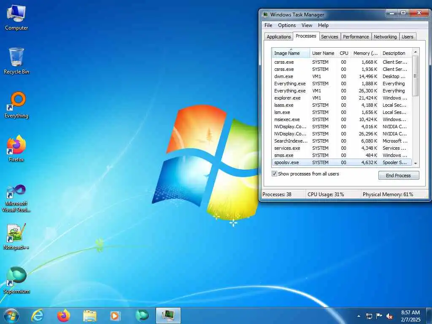432x324 pixels.
Task: Launch Internet Explorer from the taskbar
Action: coord(38,316)
